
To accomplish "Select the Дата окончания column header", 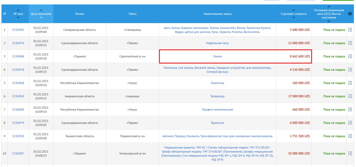I will 41,14.
